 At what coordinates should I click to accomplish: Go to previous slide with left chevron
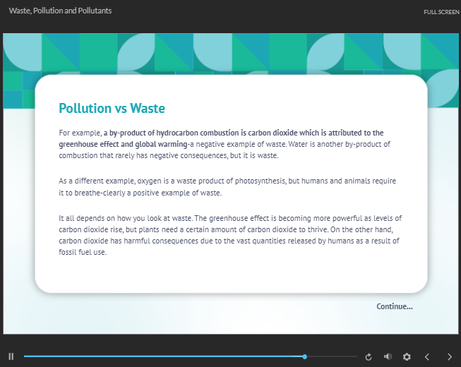427,356
